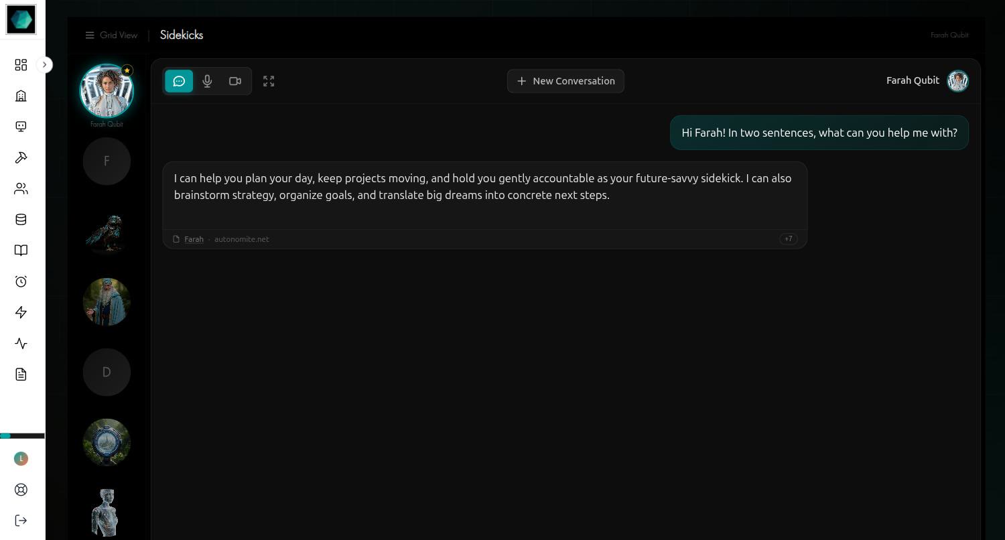Image resolution: width=1005 pixels, height=540 pixels.
Task: Switch to text chat mode
Action: [x=179, y=81]
